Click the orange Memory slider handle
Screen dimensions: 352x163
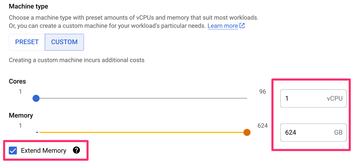pyautogui.click(x=247, y=132)
